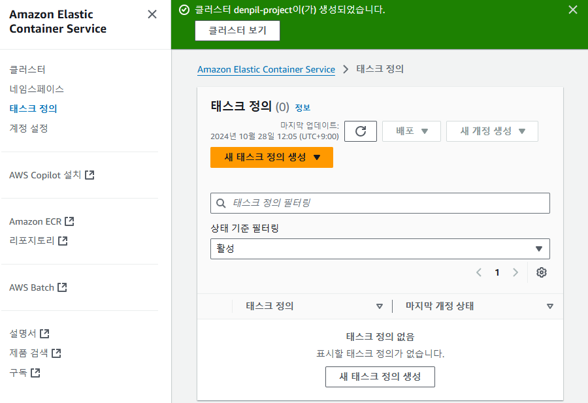Click the Amazon Elastic Container Service breadcrumb
588x403 pixels.
[x=267, y=69]
